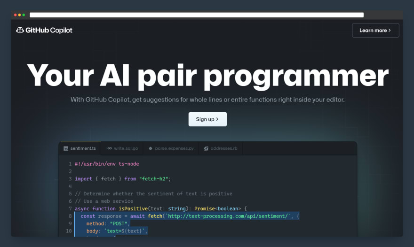This screenshot has width=414, height=247.
Task: Click the import fetch from "fetch-h2" line
Action: point(123,179)
